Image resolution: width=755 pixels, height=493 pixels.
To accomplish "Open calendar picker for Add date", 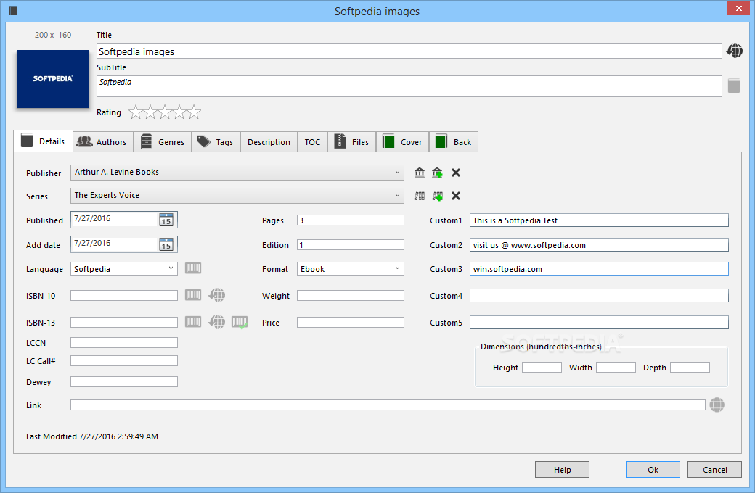I will (x=166, y=244).
